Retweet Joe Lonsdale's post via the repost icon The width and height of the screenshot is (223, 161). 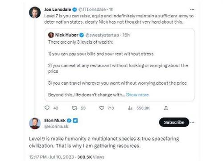[x=74, y=108]
